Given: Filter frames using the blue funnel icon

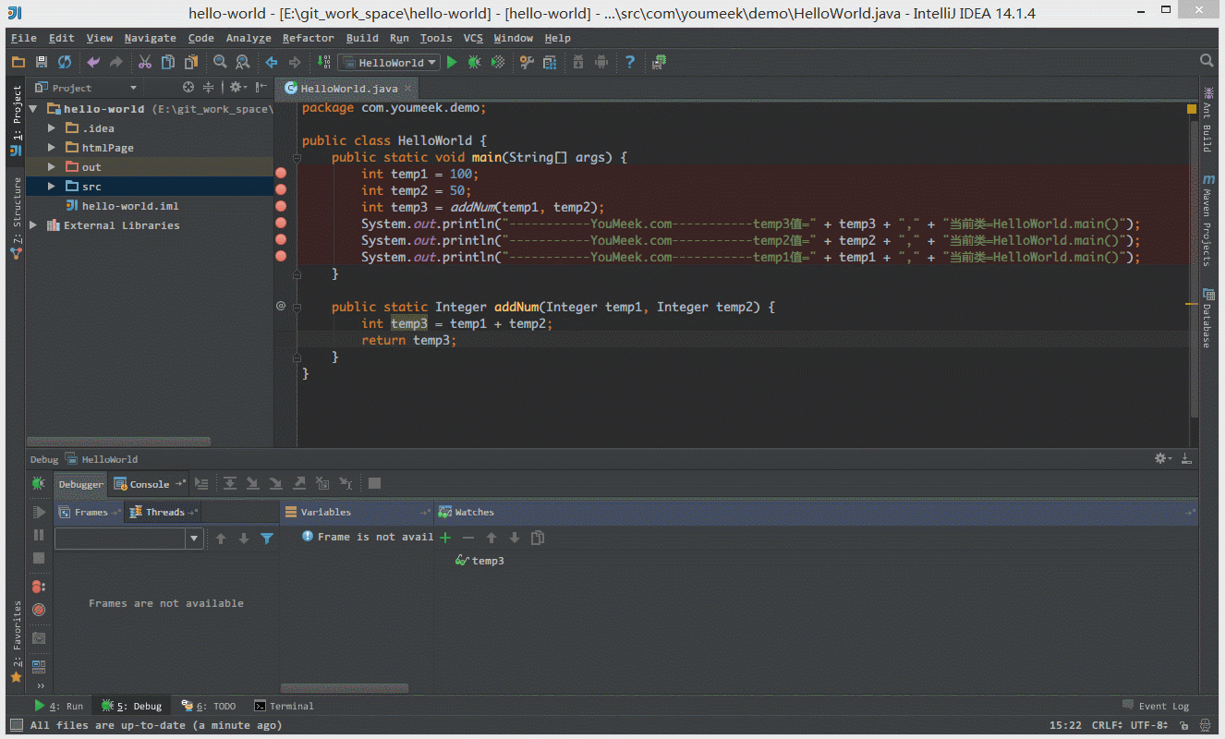Looking at the screenshot, I should [x=267, y=538].
